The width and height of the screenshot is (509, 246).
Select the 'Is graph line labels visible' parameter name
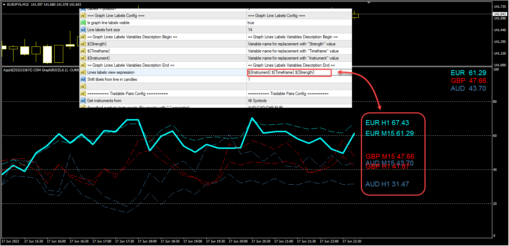tap(108, 23)
